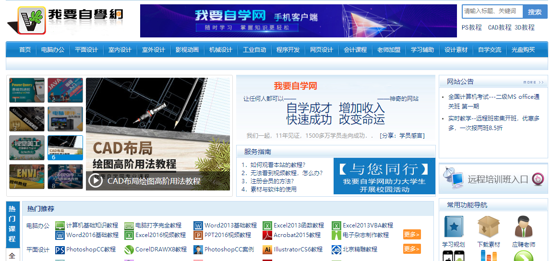Viewport: 552px width, 261px height.
Task: Click MORE in 网站公告 panel
Action: pyautogui.click(x=533, y=83)
